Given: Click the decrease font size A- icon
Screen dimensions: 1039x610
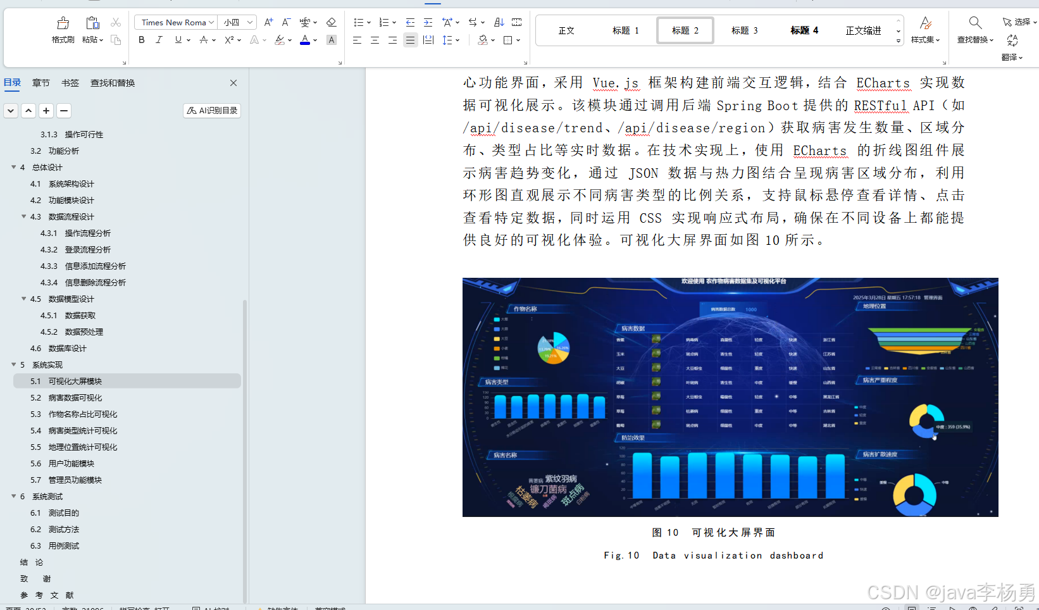Looking at the screenshot, I should [x=286, y=22].
